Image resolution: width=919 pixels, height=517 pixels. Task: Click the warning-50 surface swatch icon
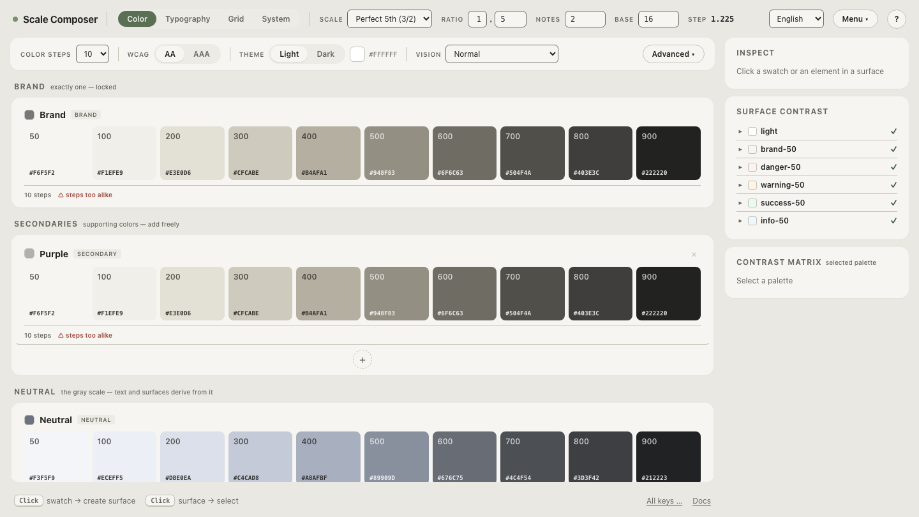[752, 185]
